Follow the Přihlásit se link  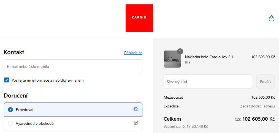(x=133, y=53)
